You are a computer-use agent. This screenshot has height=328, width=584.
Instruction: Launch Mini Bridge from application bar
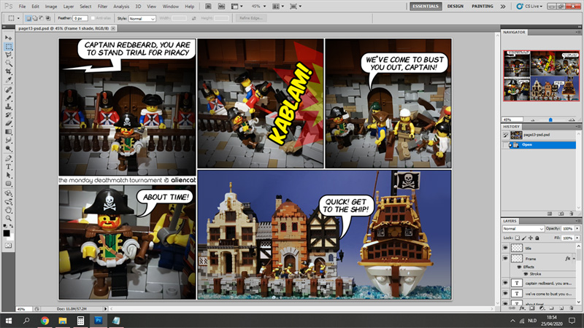(x=221, y=7)
